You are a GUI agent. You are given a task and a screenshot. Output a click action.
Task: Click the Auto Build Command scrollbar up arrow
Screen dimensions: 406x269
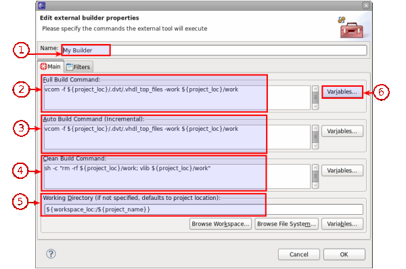click(315, 129)
